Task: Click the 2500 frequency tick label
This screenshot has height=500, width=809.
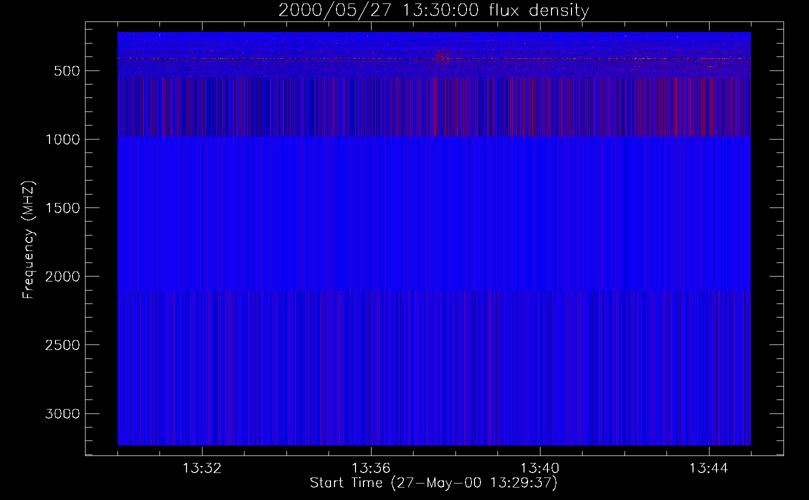Action: tap(62, 345)
